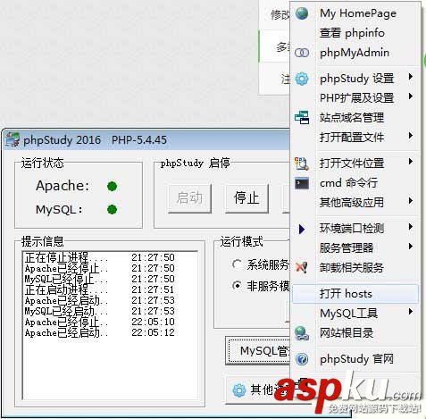
Task: Click the globe icon beside My HomePage
Action: [302, 13]
